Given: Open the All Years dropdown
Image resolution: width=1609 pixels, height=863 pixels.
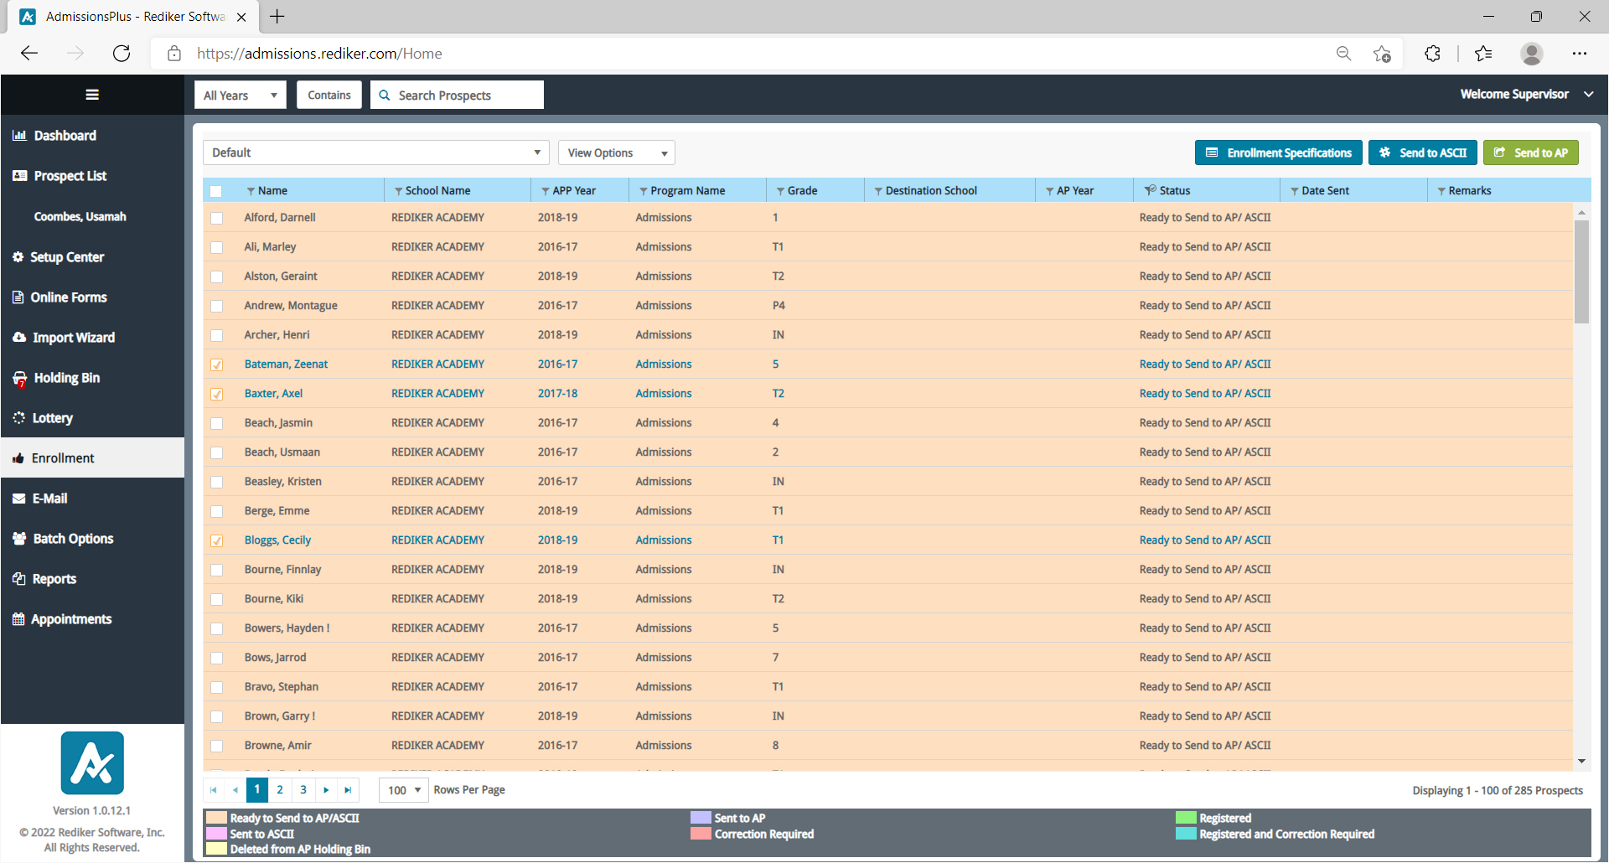Looking at the screenshot, I should [241, 95].
